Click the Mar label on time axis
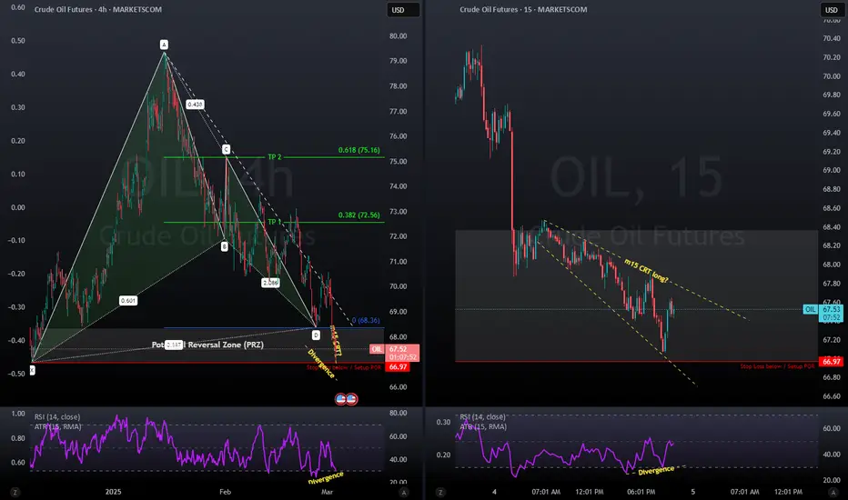Image resolution: width=848 pixels, height=500 pixels. 327,492
